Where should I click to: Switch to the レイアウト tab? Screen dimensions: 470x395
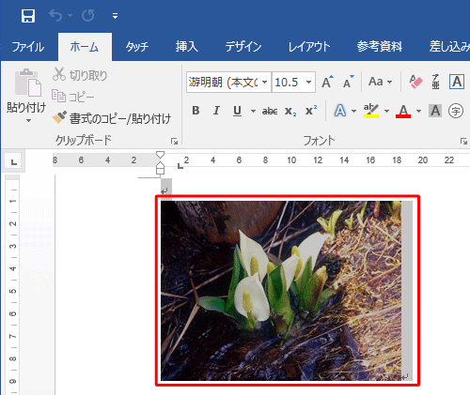309,47
